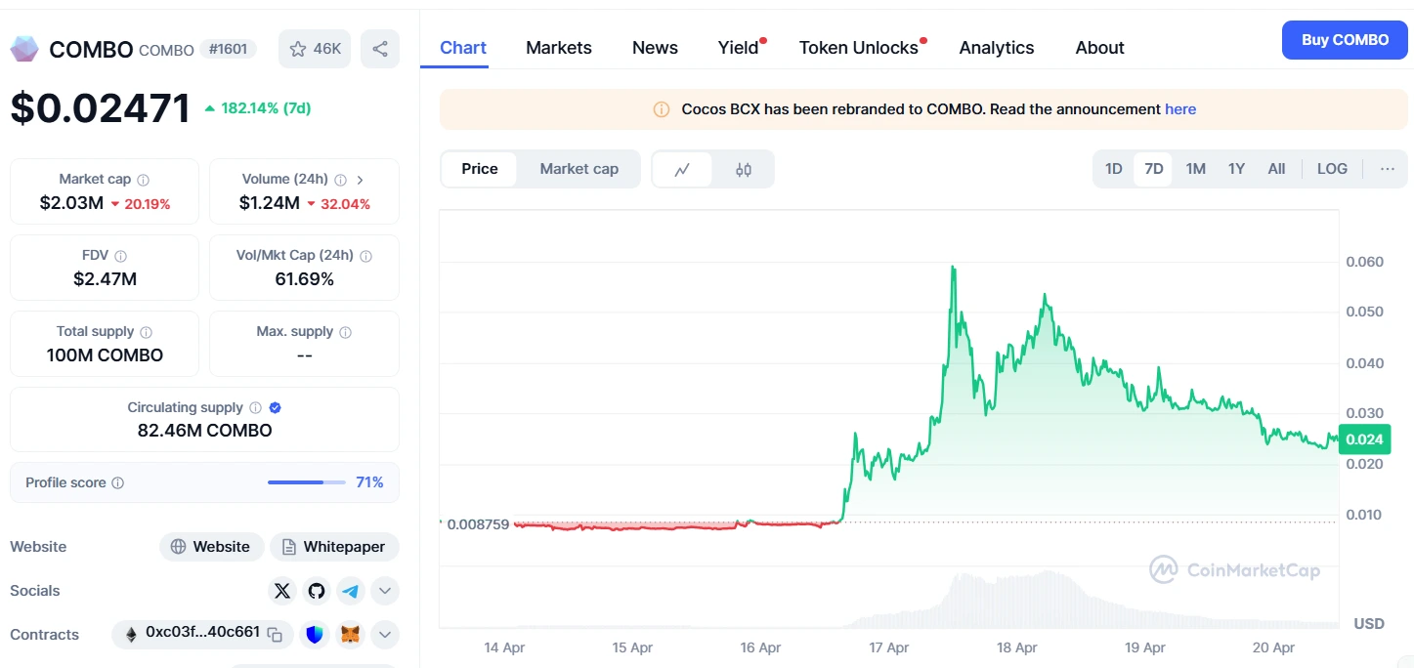Select the Price chart toggle

[x=480, y=169]
